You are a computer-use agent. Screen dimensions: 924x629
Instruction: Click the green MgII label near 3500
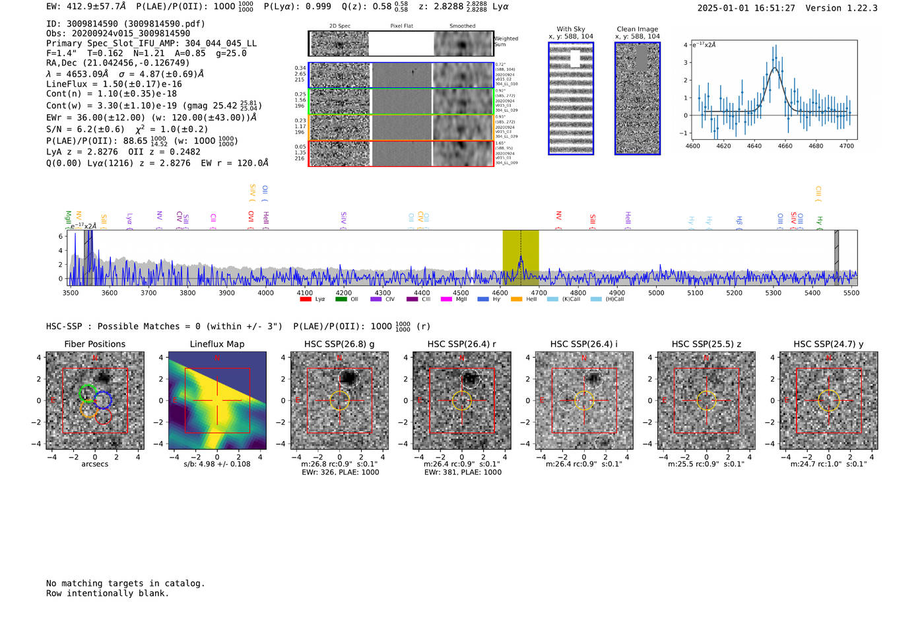(x=68, y=220)
